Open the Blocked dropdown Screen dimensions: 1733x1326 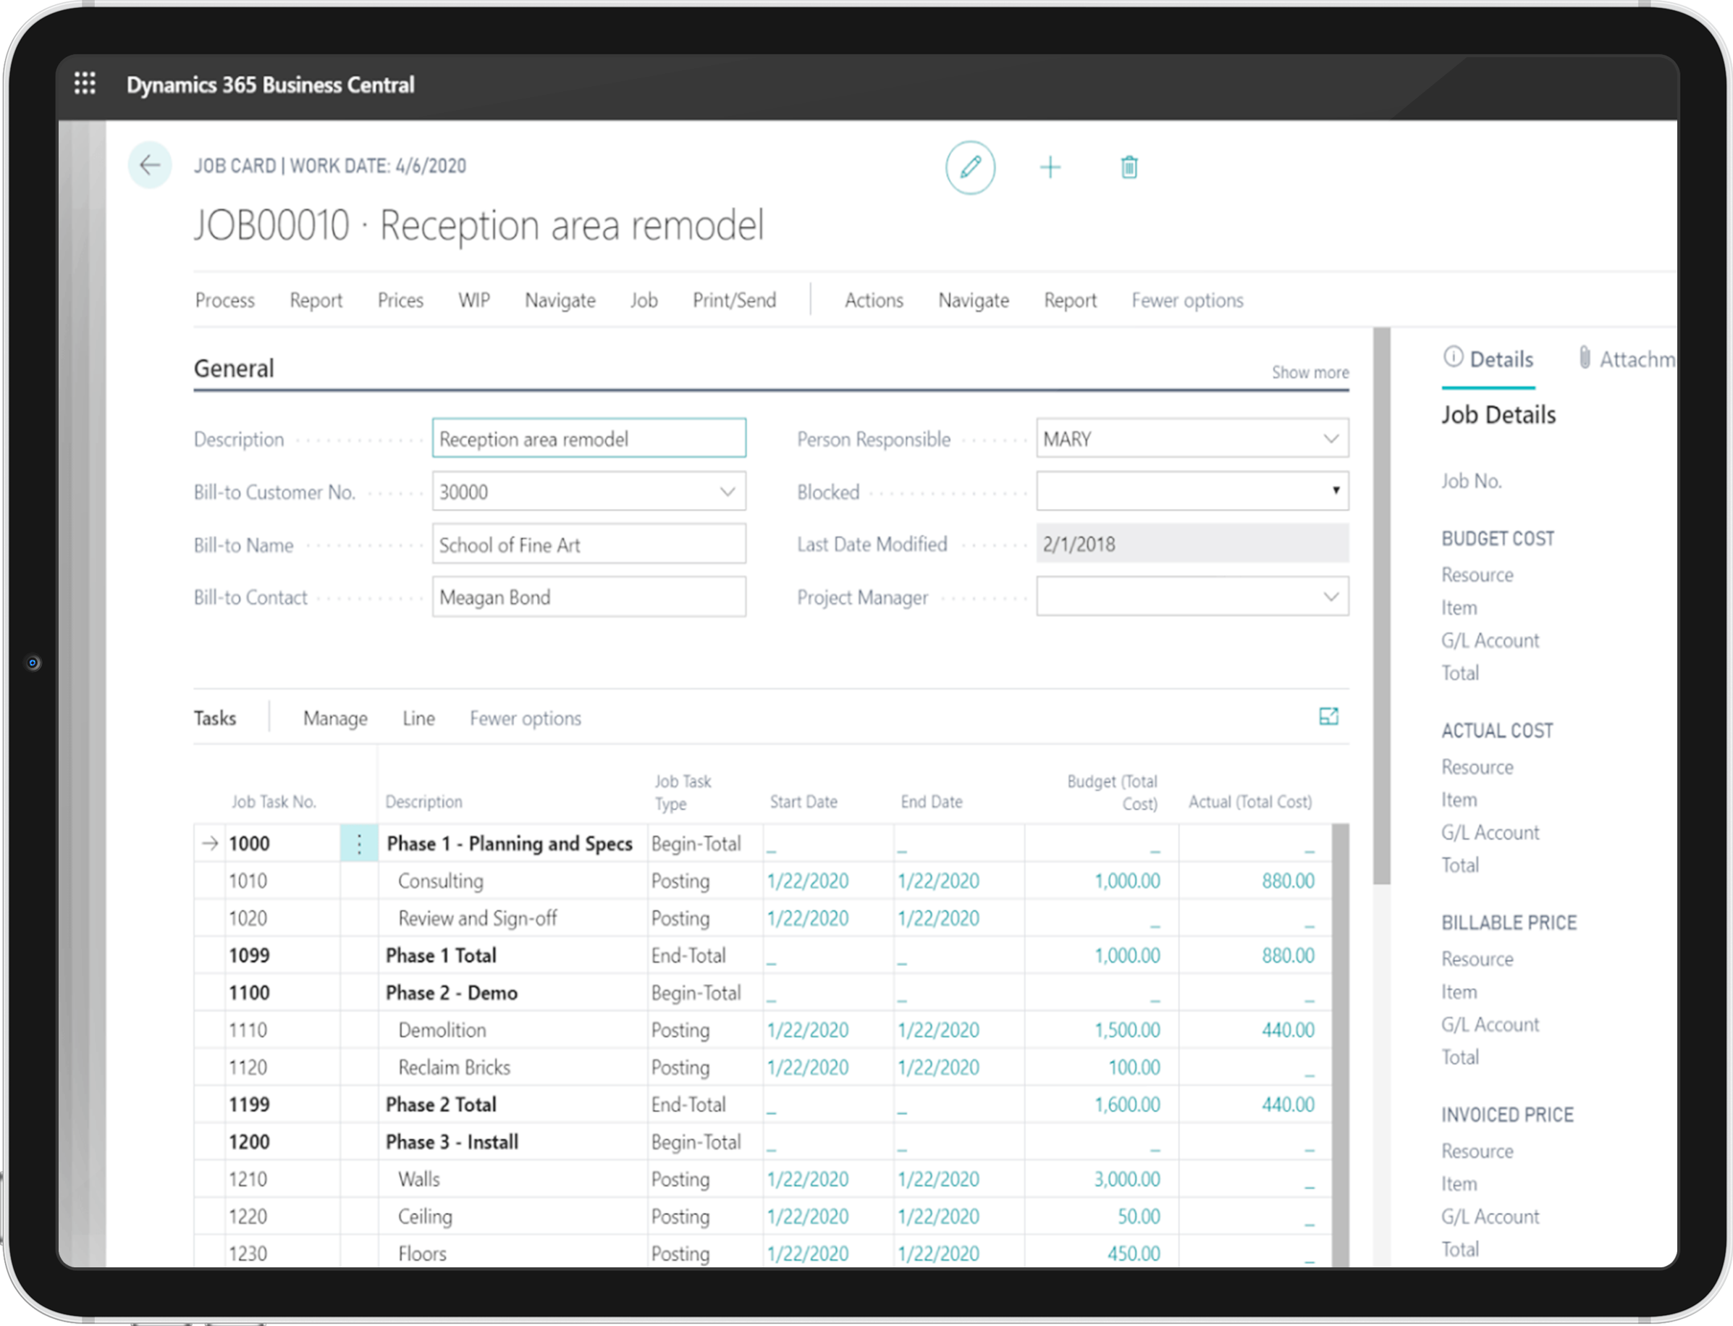click(1336, 490)
